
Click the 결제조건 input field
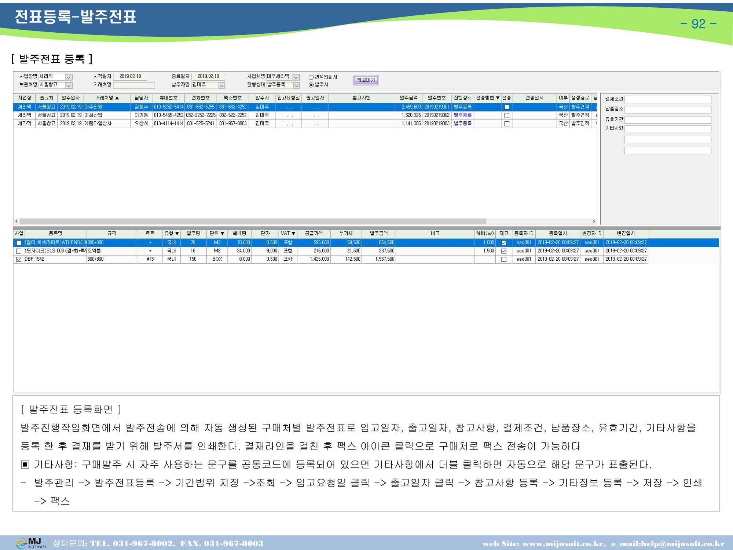click(668, 99)
